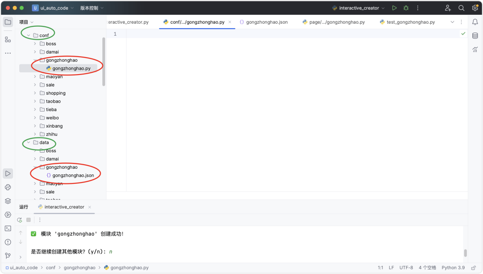Open Python 3.9 interpreter selector
483x274 pixels.
coord(453,268)
